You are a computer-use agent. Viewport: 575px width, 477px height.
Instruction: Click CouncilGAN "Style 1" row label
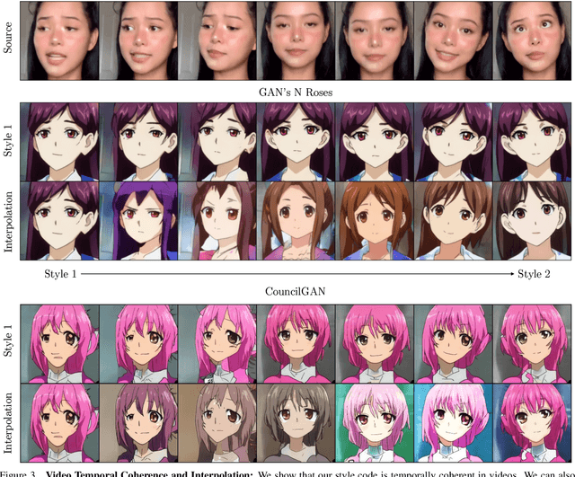pyautogui.click(x=8, y=340)
